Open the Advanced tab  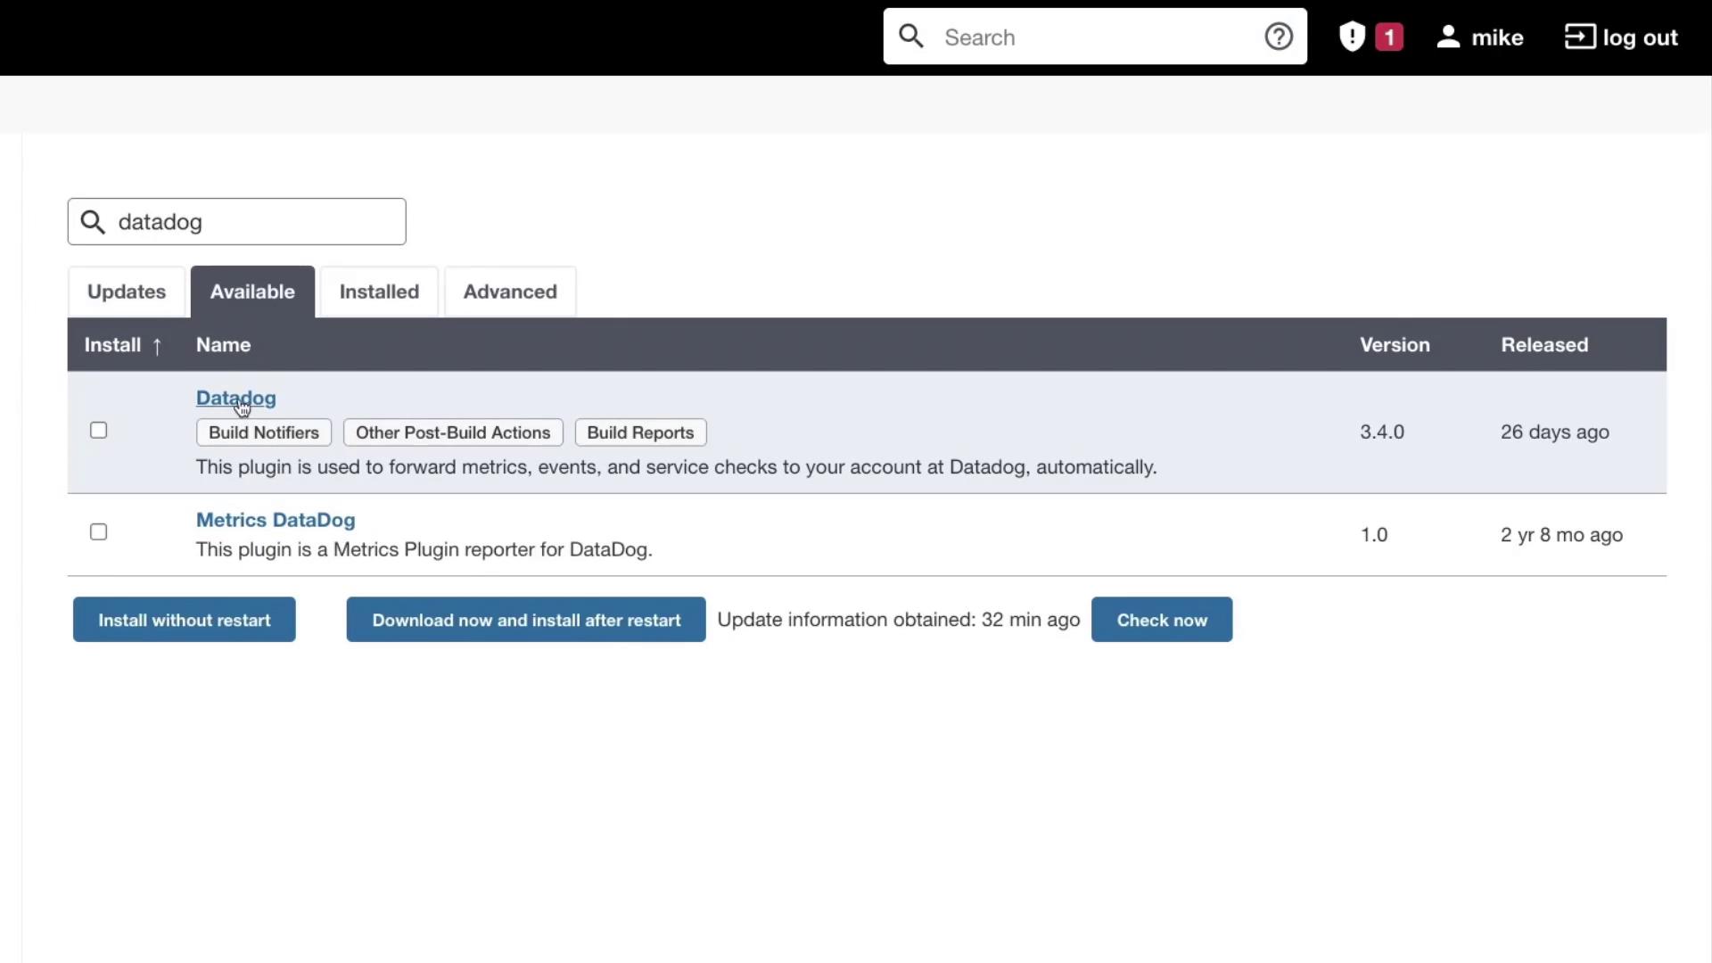510,292
